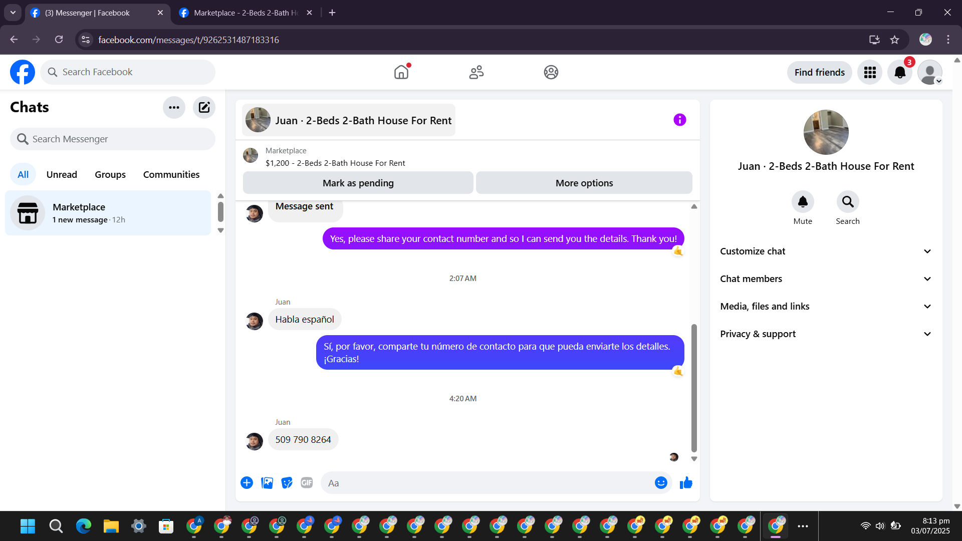Click the compose new message icon
The height and width of the screenshot is (541, 962).
click(204, 107)
